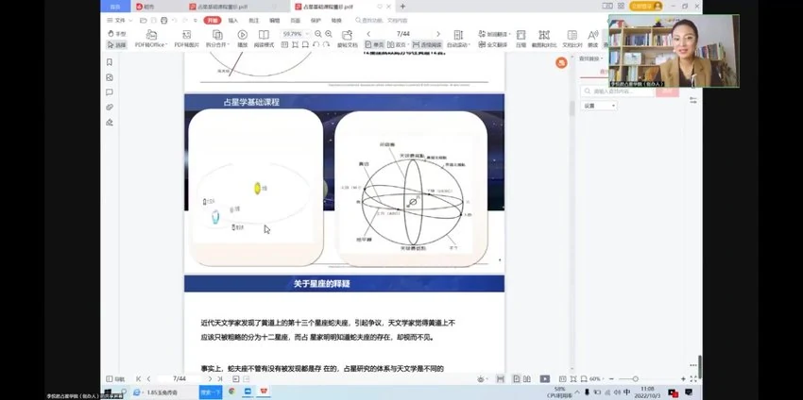This screenshot has width=803, height=400.
Task: Jump to first page in status bar
Action: [x=138, y=379]
